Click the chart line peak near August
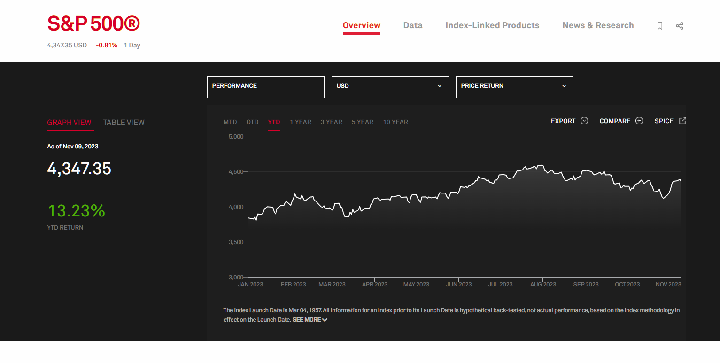This screenshot has height=363, width=720. 541,165
